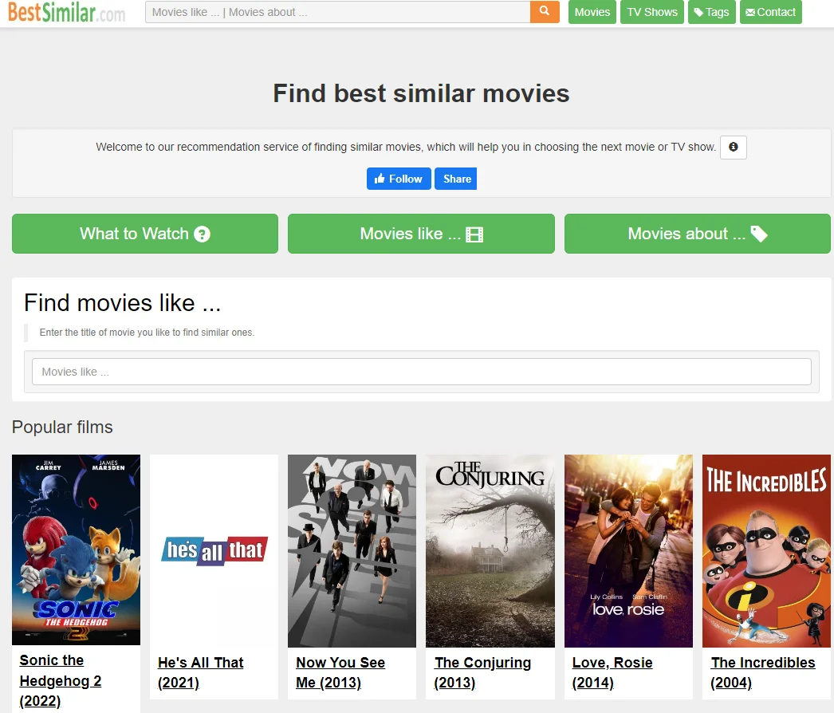
Task: Click the BestSimilar.com logo
Action: (x=67, y=13)
